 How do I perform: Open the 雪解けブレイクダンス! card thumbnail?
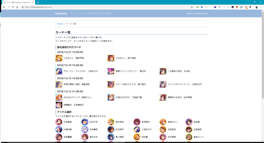click(111, 71)
